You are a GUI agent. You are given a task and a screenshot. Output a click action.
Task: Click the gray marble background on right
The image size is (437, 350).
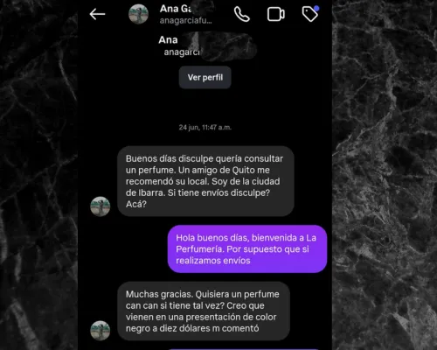[385, 175]
